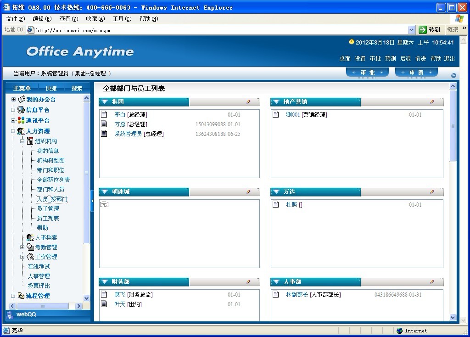
Task: Expand the 考勤管理 tree node
Action: click(22, 247)
